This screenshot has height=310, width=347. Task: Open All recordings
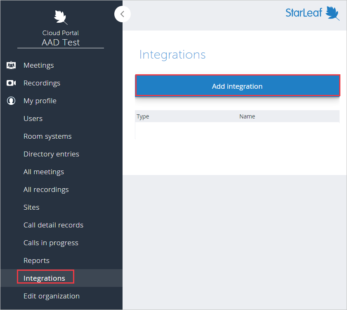(x=46, y=189)
